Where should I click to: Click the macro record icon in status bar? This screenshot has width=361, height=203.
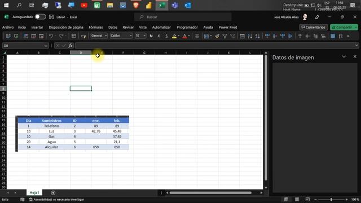coord(22,199)
